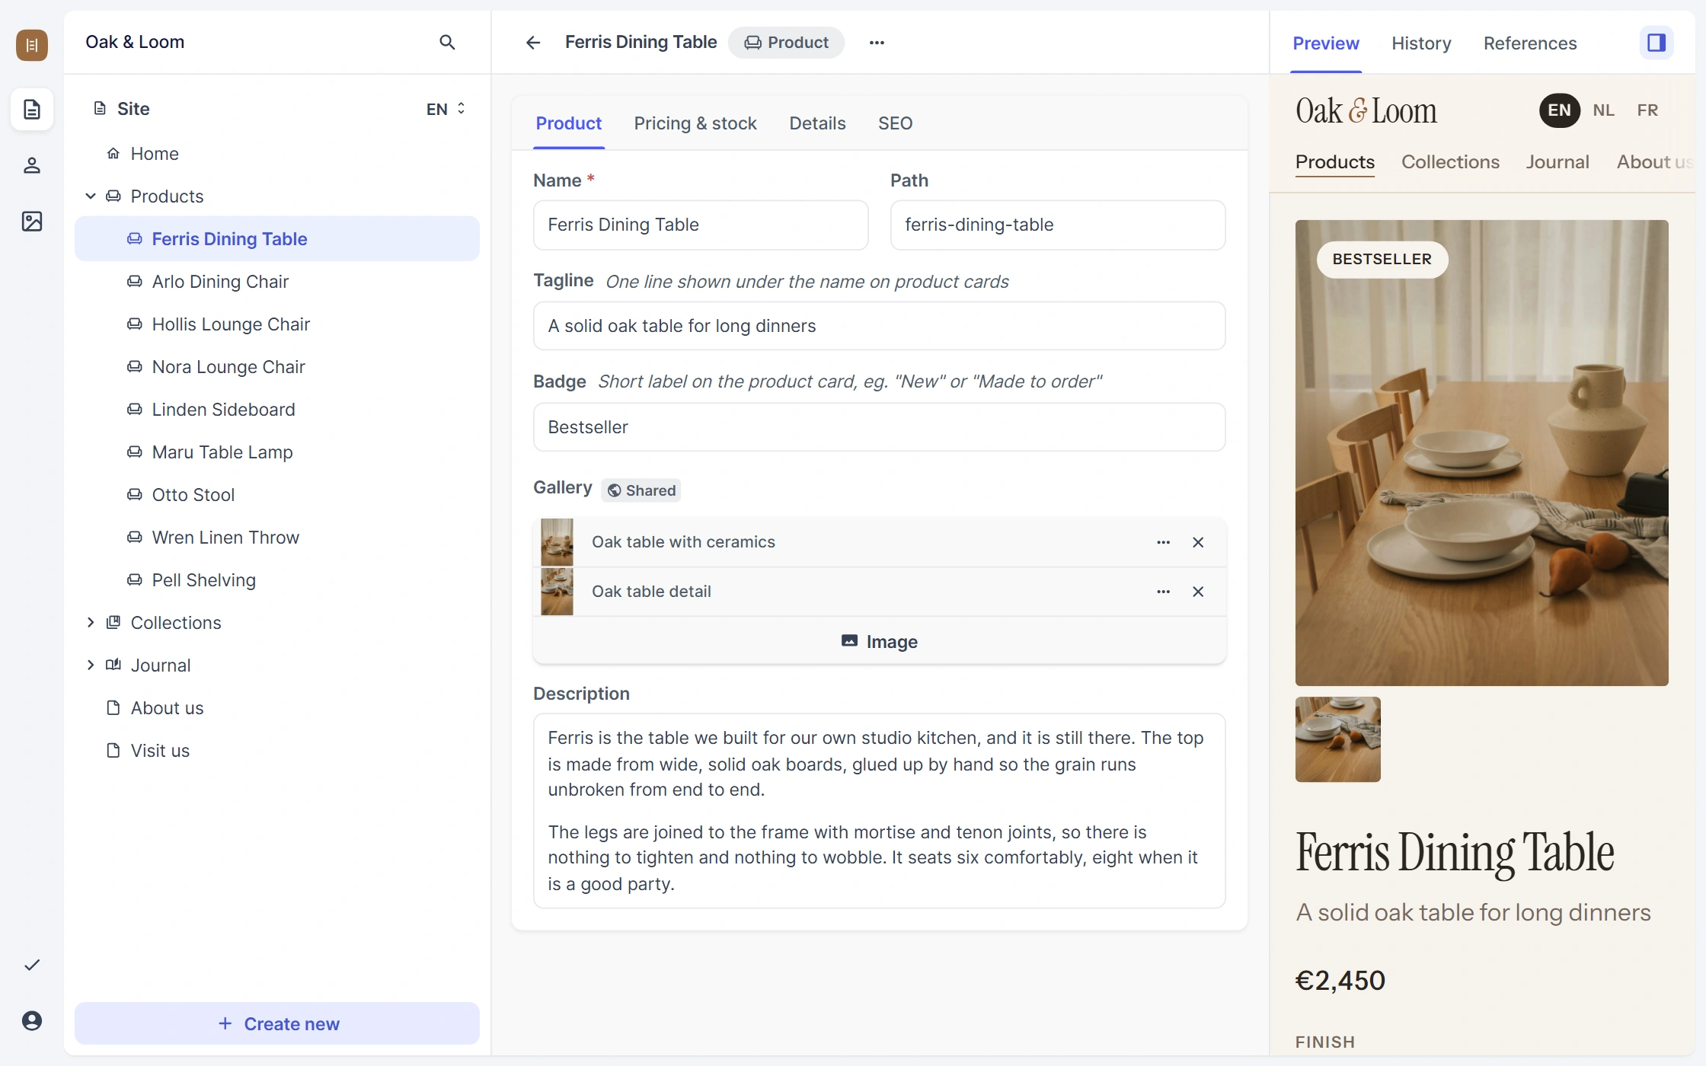Select the small thumbnail under preview image
The height and width of the screenshot is (1066, 1706).
click(x=1338, y=739)
